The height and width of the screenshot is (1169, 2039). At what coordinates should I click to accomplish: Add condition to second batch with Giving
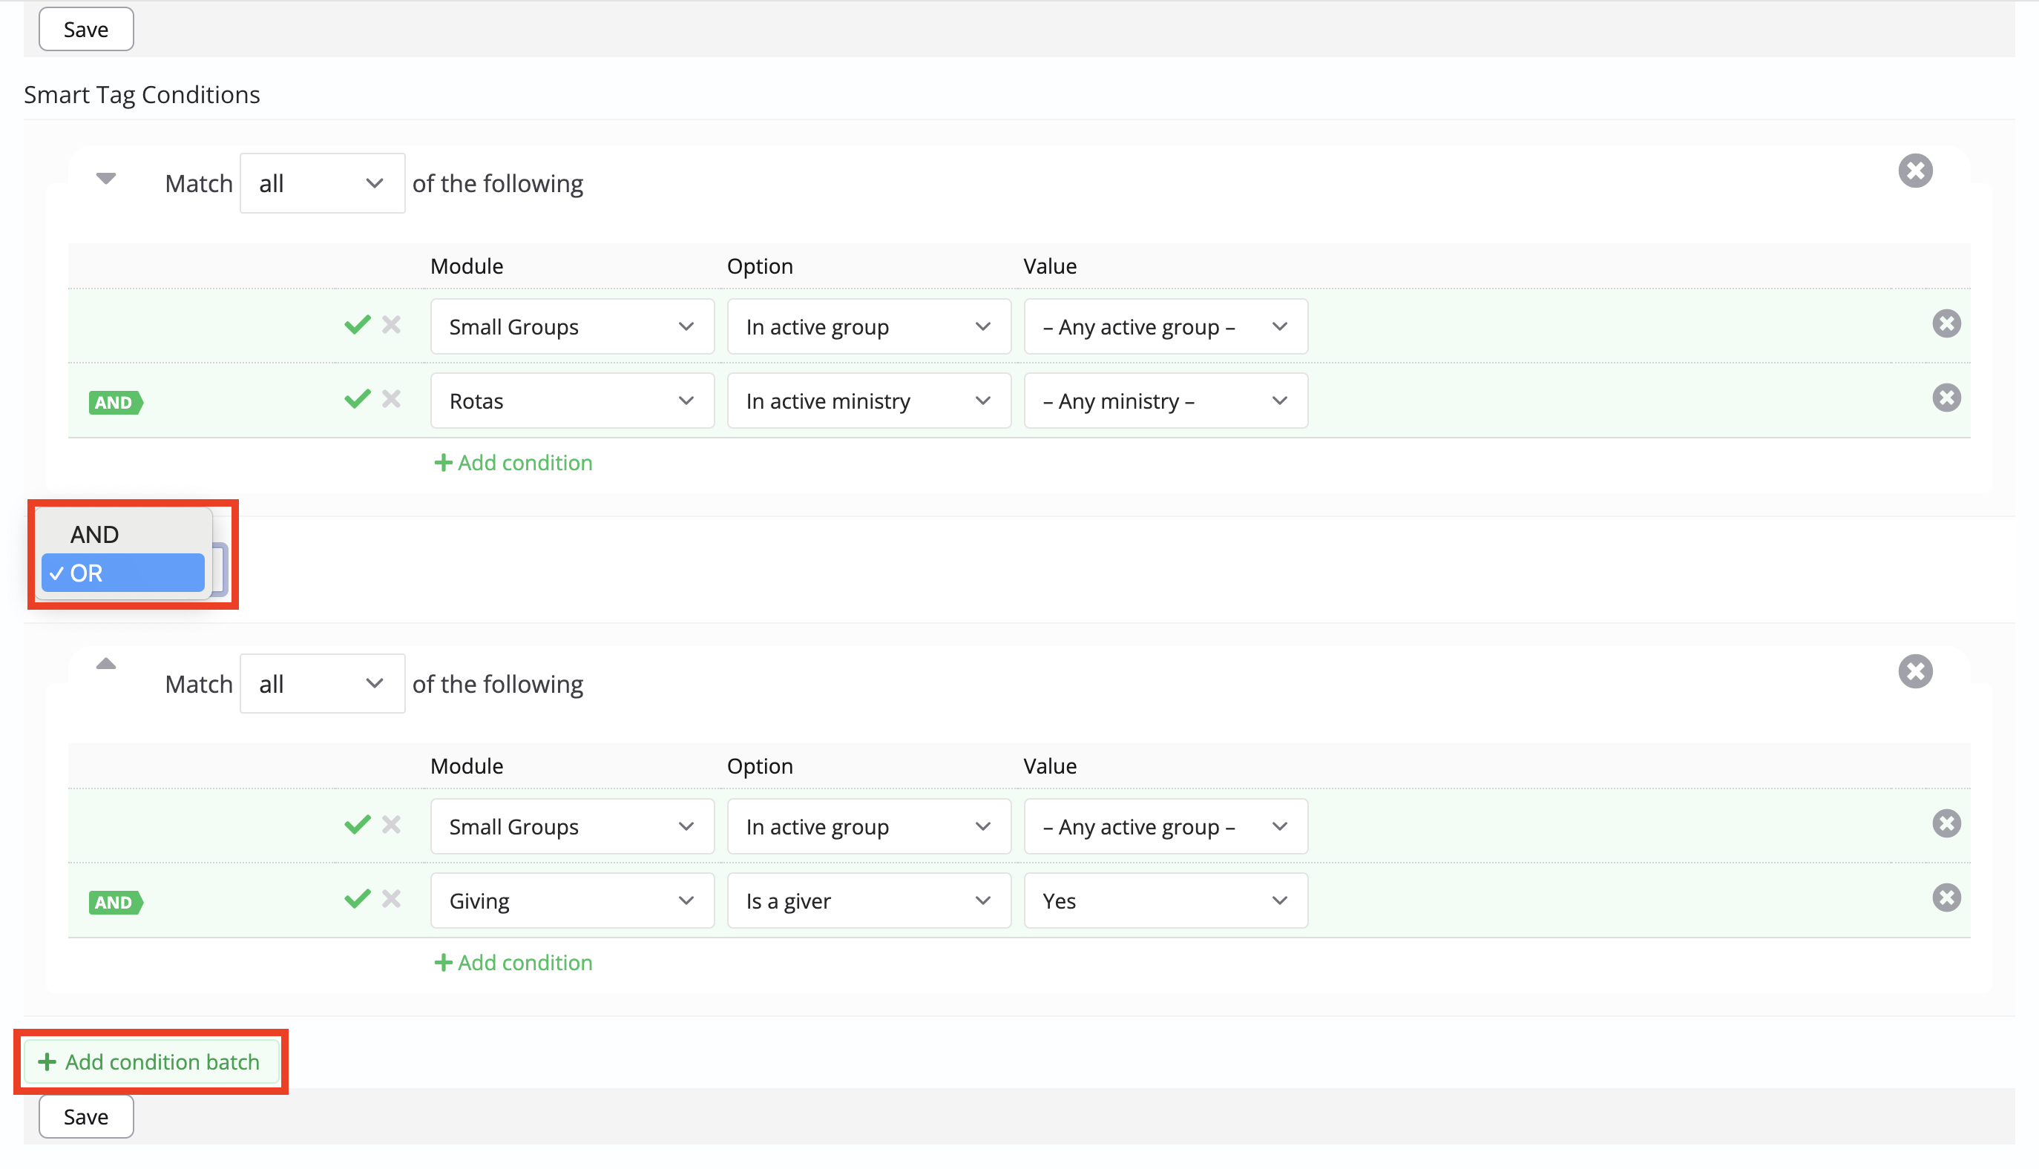(513, 962)
